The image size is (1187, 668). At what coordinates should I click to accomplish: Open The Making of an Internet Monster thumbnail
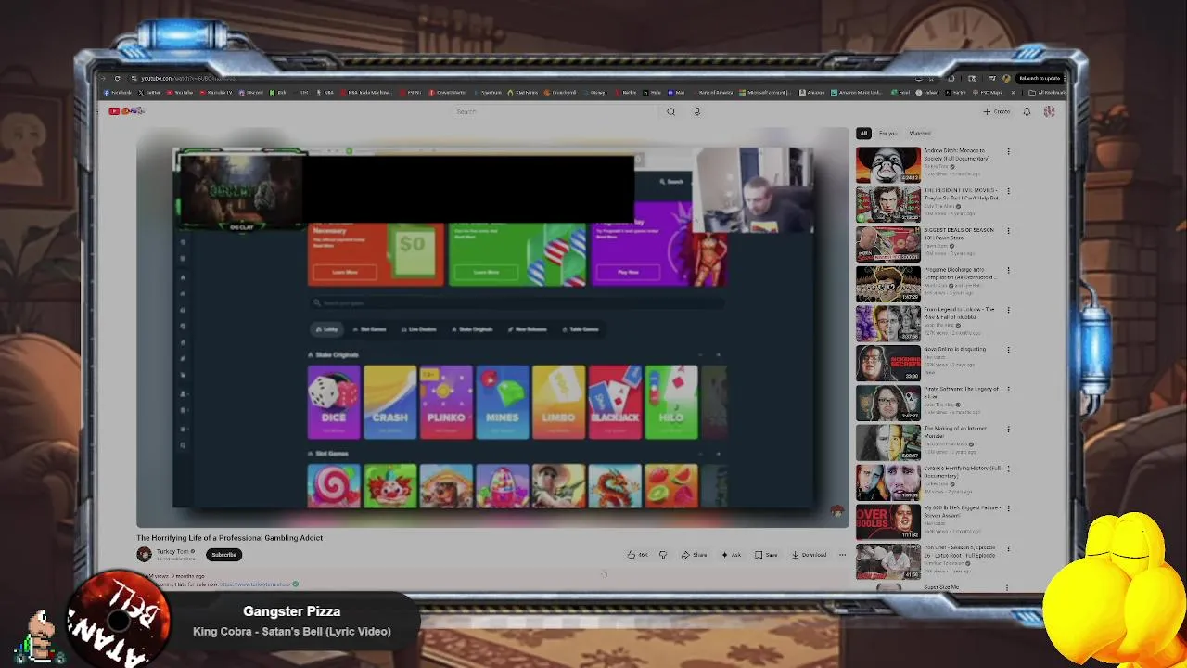pos(888,443)
